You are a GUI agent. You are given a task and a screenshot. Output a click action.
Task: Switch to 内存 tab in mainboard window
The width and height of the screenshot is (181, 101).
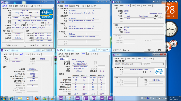[133, 6]
